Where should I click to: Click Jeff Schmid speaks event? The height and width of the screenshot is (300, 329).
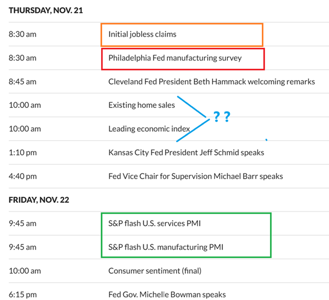click(186, 153)
